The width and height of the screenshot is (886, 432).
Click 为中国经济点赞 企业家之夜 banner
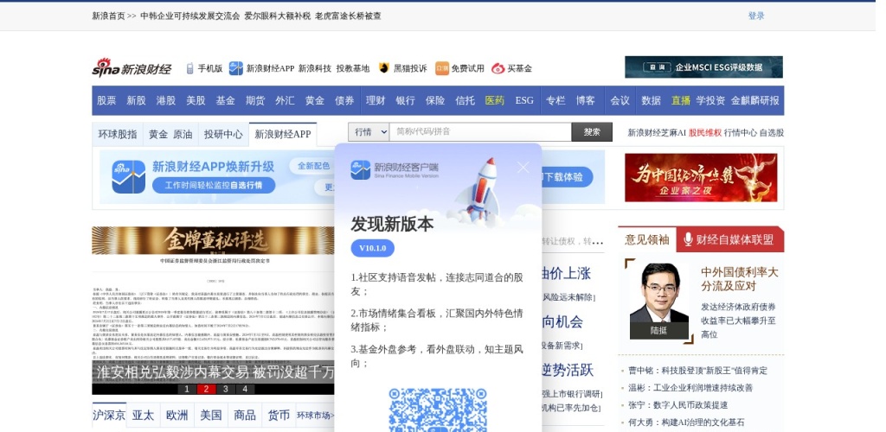(701, 178)
